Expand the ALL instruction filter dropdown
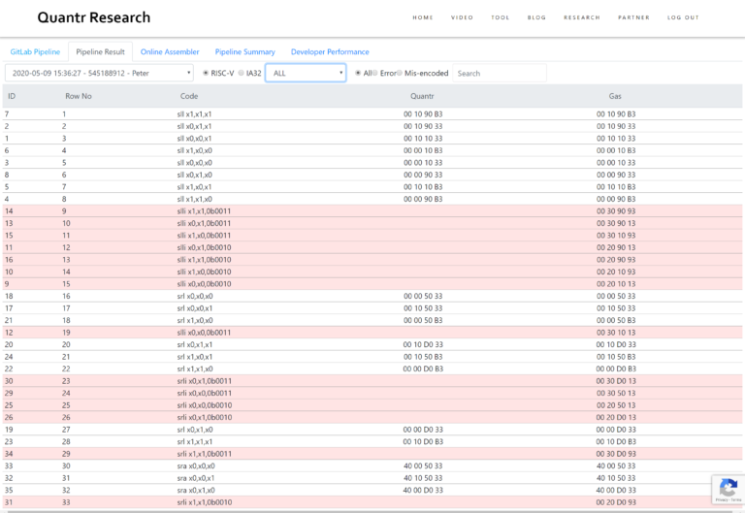 pos(306,73)
